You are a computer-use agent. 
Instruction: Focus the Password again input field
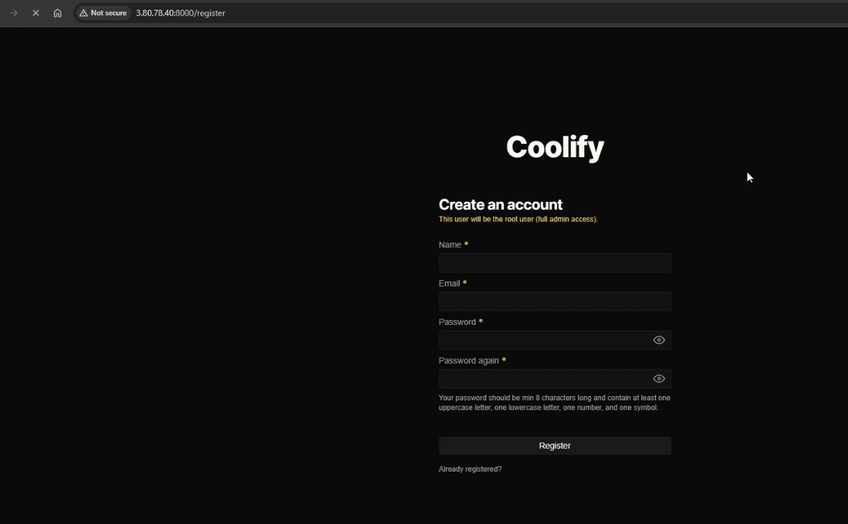(555, 379)
